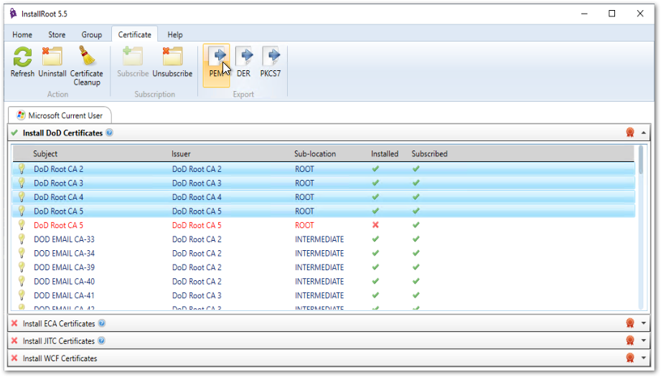This screenshot has height=377, width=661.
Task: Click the Refresh icon
Action: 22,57
